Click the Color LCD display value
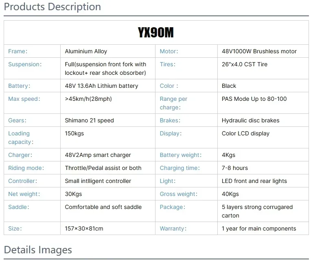Viewport: 313px width, 261px height. coord(245,133)
